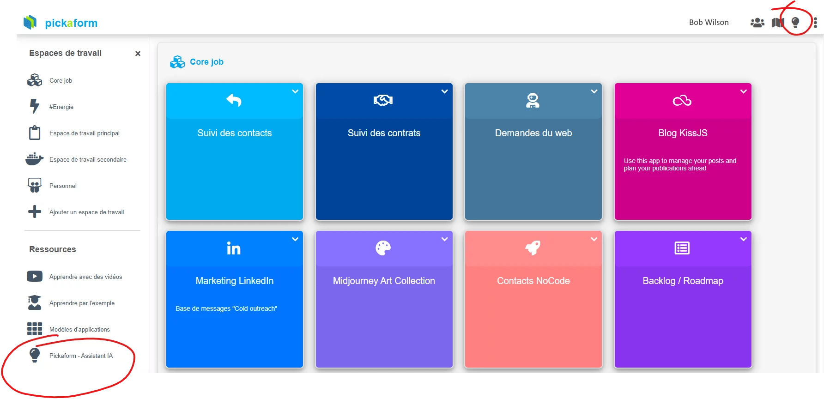Open the three-dot more options menu
The height and width of the screenshot is (399, 824).
(815, 23)
